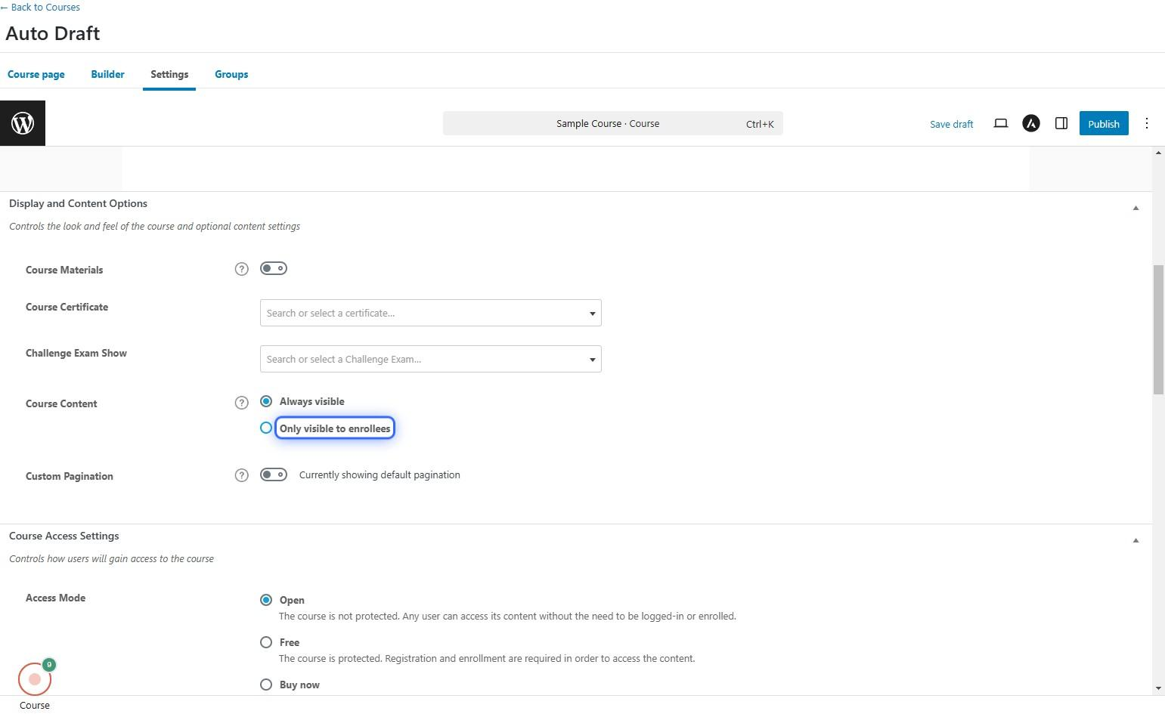The height and width of the screenshot is (714, 1165).
Task: Click help icon for Custom Pagination
Action: (241, 475)
